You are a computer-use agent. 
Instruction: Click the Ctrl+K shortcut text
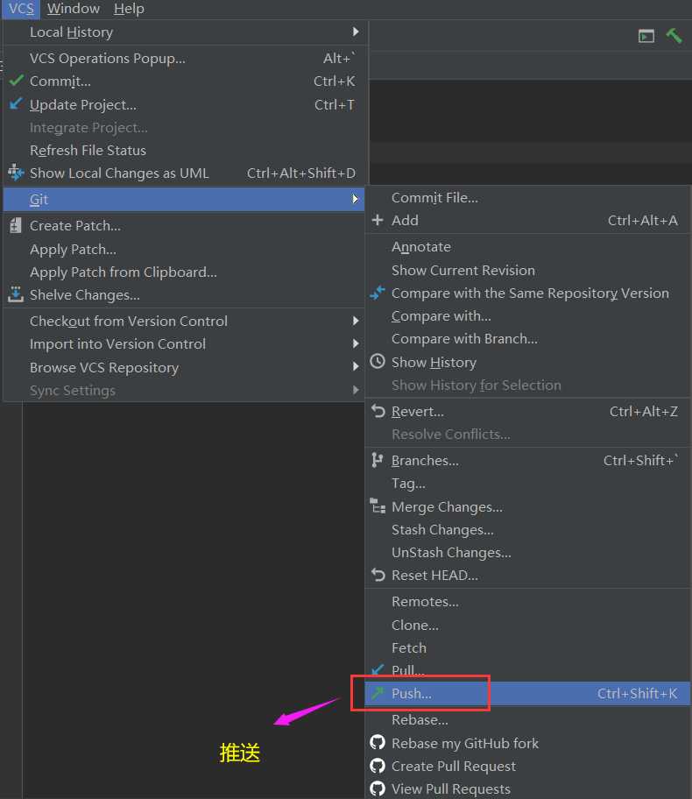click(334, 81)
